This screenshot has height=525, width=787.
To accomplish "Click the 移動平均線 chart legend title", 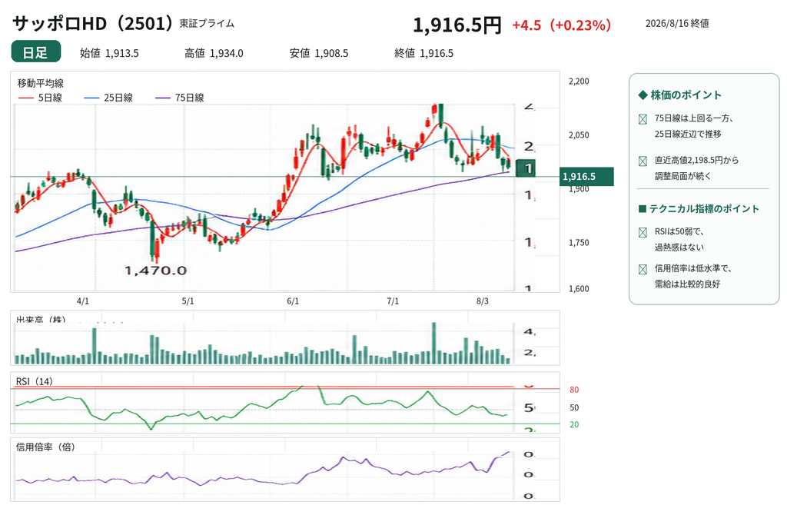I will [40, 83].
